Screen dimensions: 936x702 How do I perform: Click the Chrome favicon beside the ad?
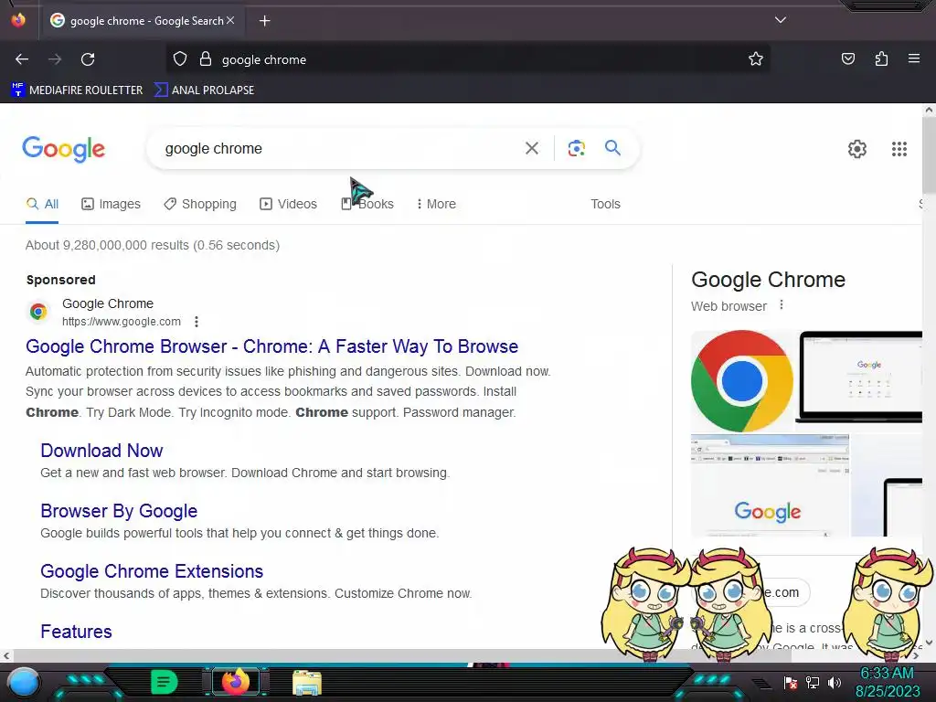coord(38,312)
